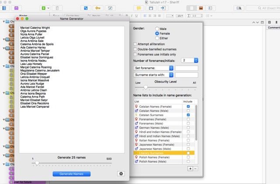This screenshot has width=280, height=184.
Task: Click the Layout window icon
Action: pos(151,8)
